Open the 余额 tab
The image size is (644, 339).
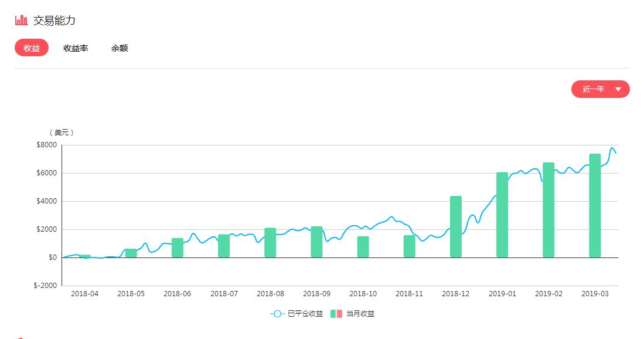tap(120, 48)
